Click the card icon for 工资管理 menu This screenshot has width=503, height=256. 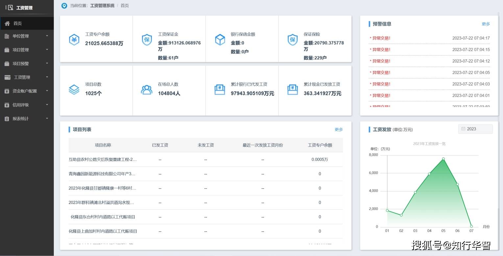pyautogui.click(x=8, y=77)
